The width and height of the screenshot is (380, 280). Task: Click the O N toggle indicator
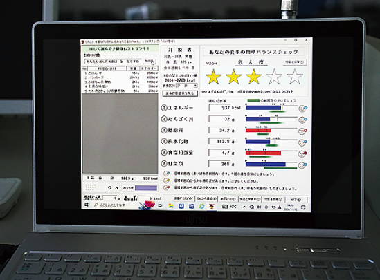click(x=114, y=187)
